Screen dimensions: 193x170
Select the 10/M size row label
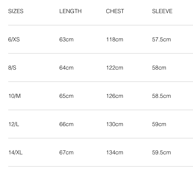(x=14, y=96)
